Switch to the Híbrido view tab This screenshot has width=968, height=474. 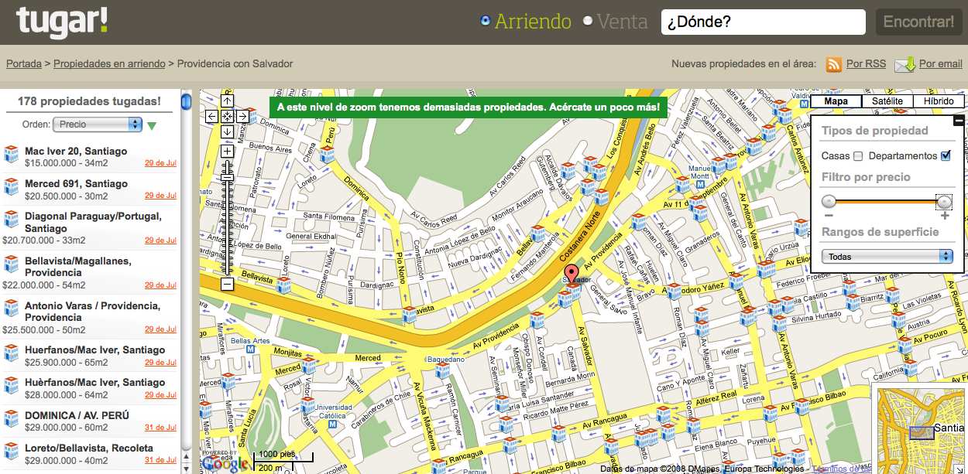tap(939, 101)
